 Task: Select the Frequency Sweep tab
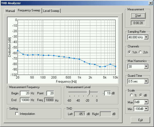29,10
